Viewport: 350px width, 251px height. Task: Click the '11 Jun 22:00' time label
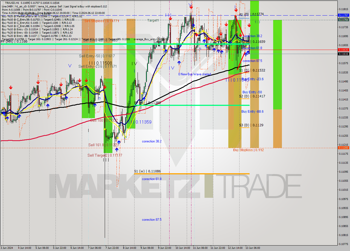(x=218, y=248)
